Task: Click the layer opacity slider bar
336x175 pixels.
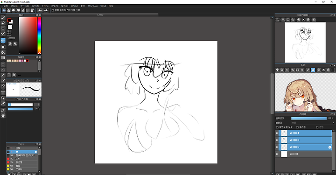Action: pos(309,118)
